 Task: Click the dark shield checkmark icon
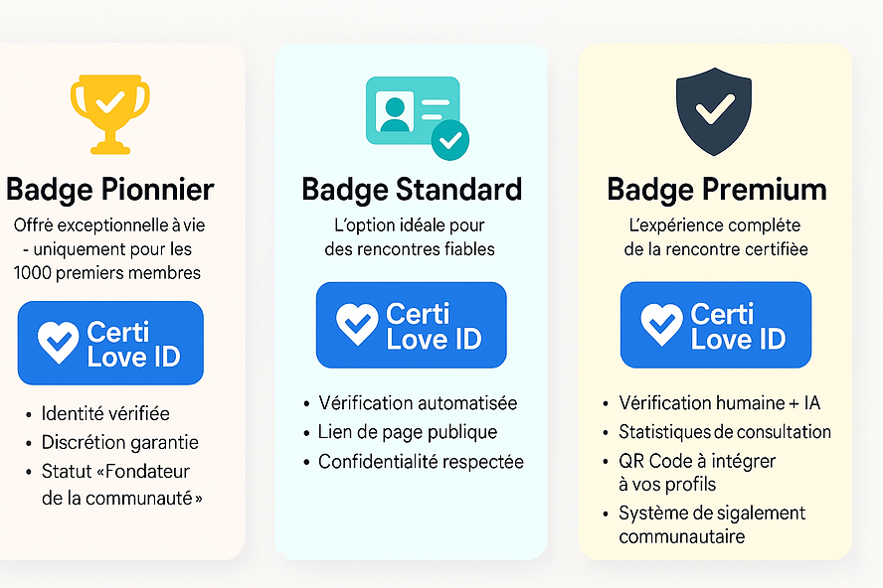[x=714, y=110]
